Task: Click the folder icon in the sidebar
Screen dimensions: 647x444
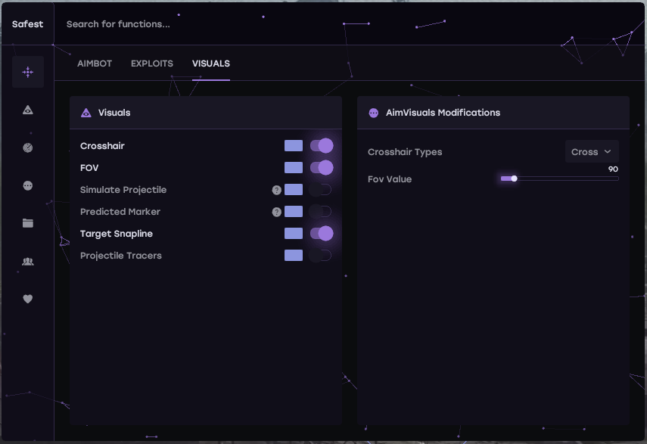Action: (28, 223)
